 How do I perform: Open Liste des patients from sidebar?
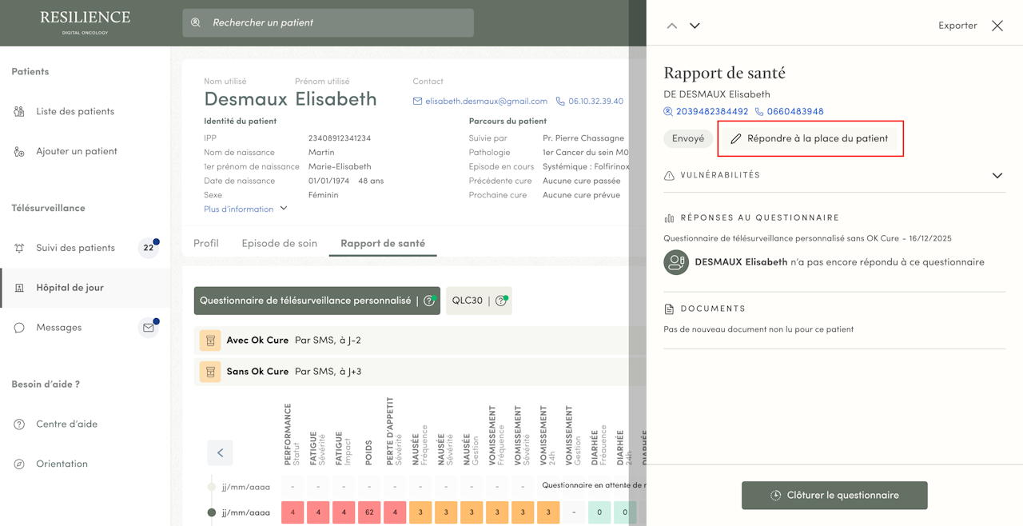75,111
